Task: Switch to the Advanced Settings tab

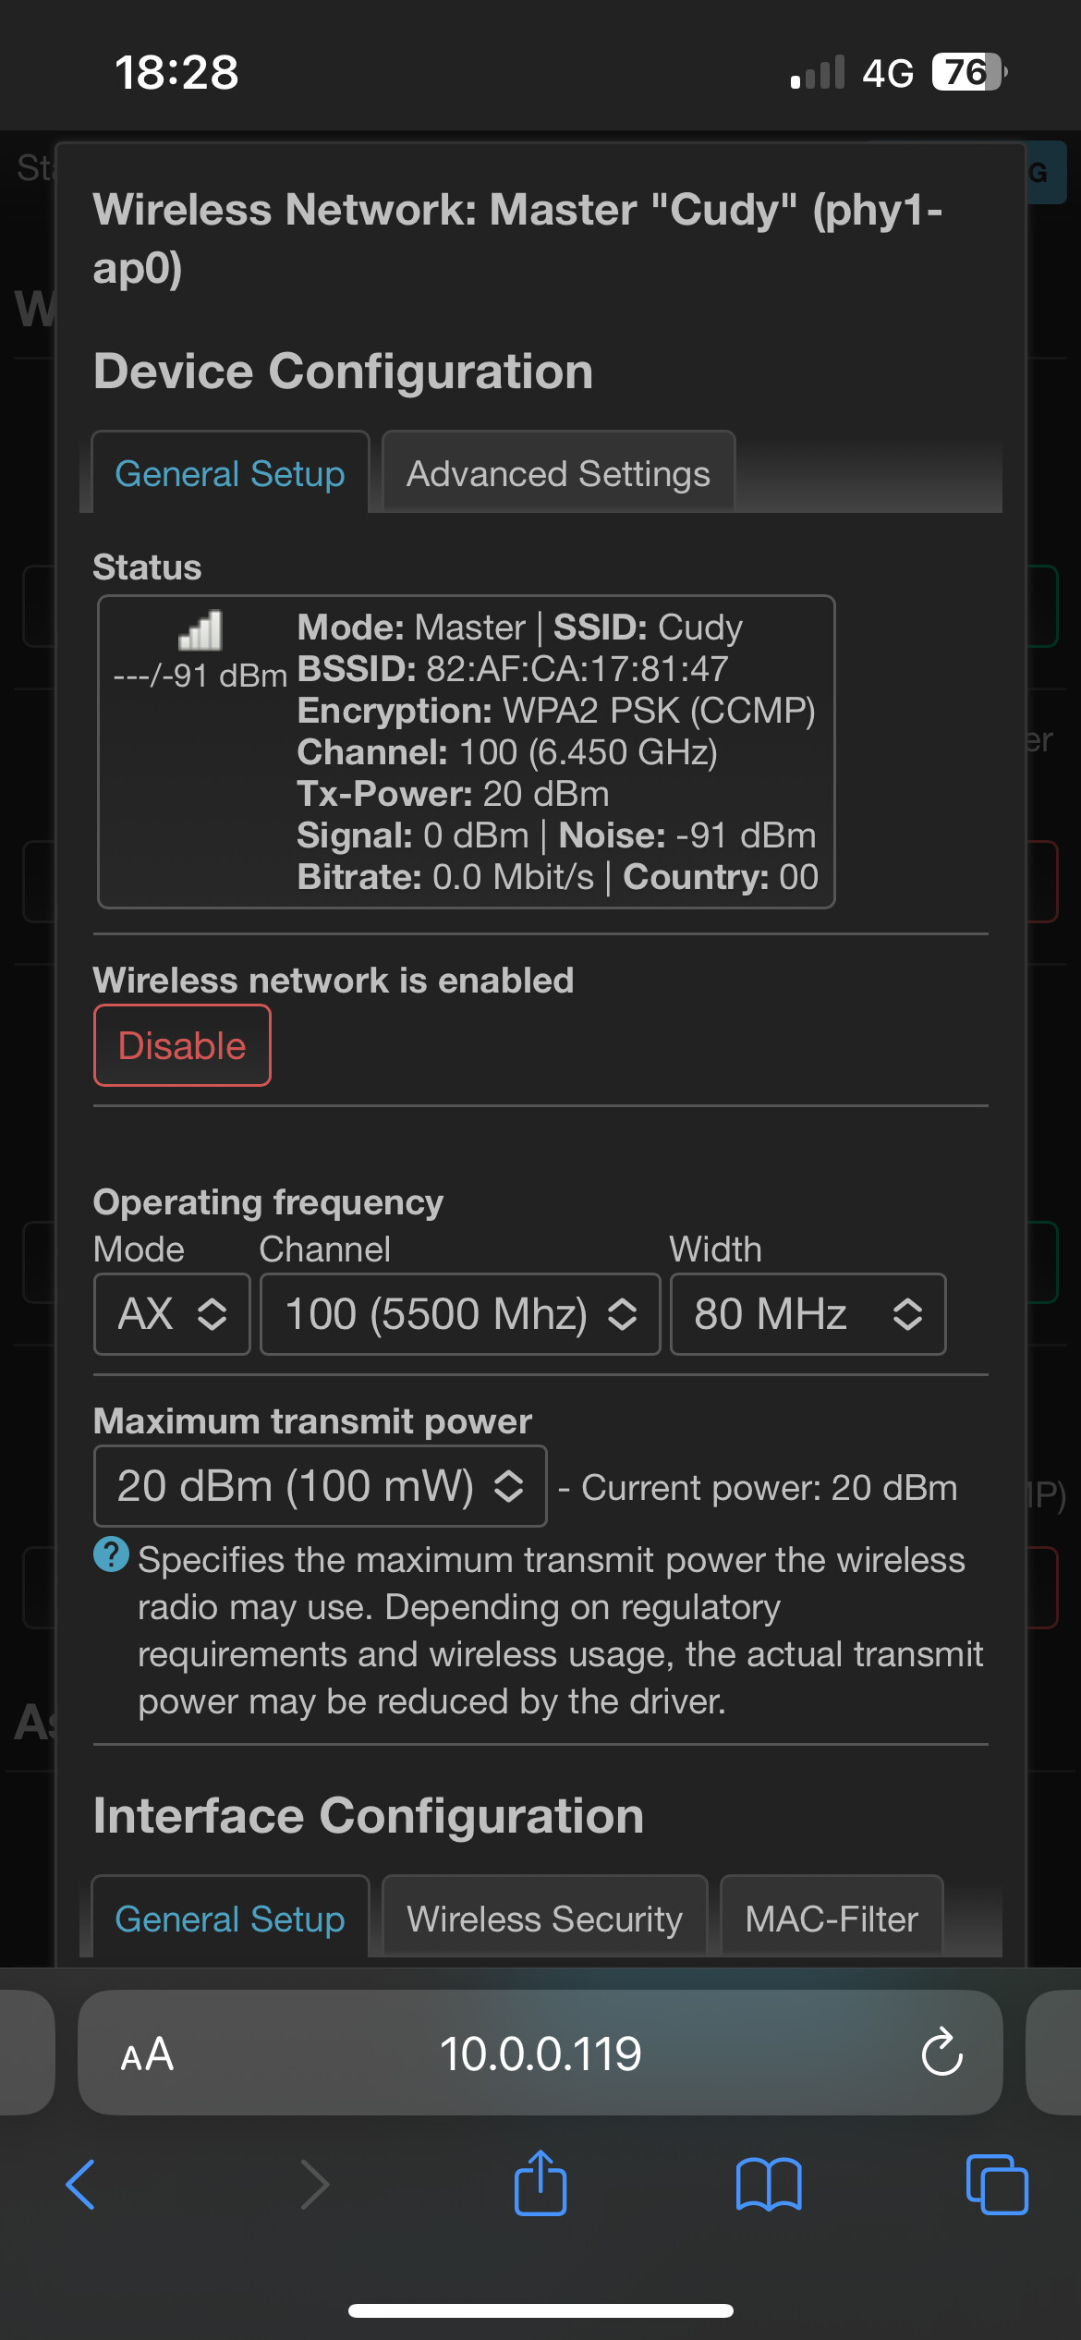Action: click(559, 472)
